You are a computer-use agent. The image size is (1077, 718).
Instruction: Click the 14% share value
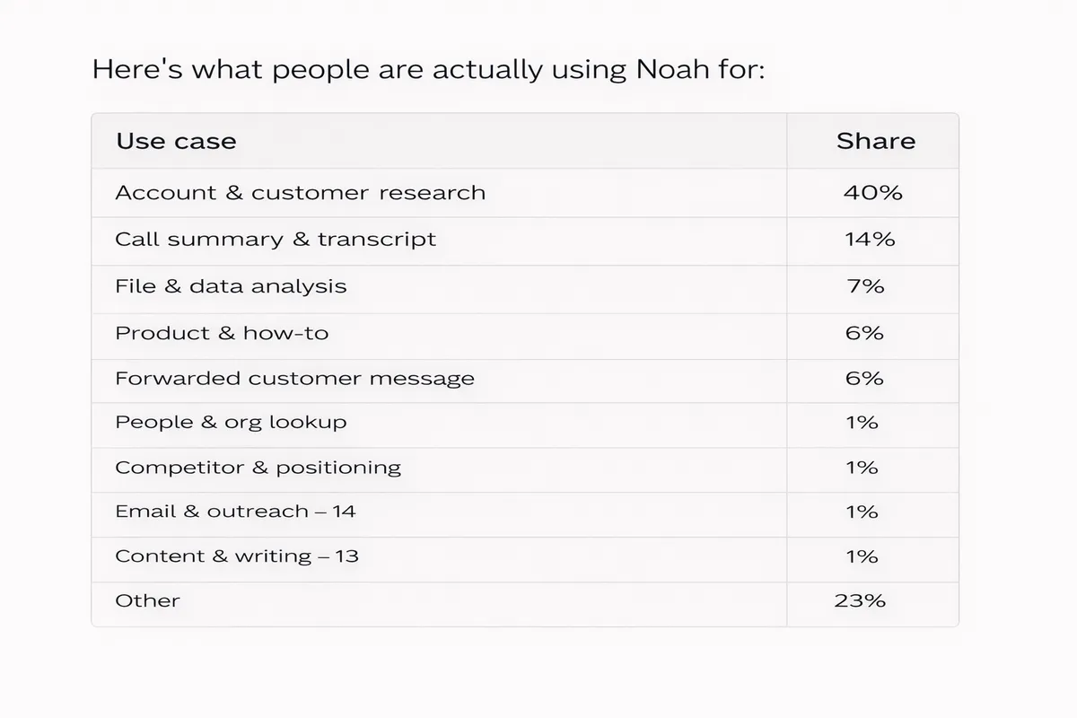click(869, 240)
